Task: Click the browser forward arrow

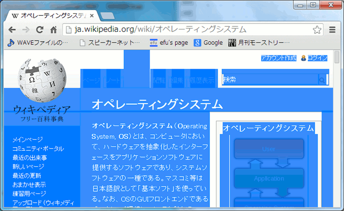Action: point(26,30)
